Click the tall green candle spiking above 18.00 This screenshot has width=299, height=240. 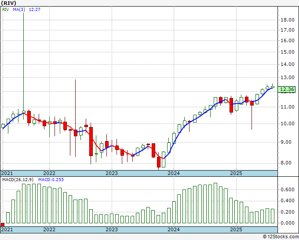[24, 66]
